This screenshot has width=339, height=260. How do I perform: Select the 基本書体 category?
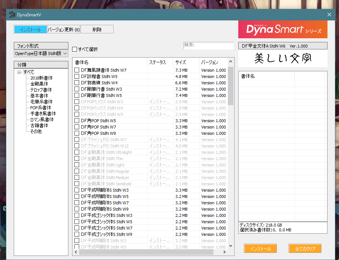pyautogui.click(x=39, y=96)
